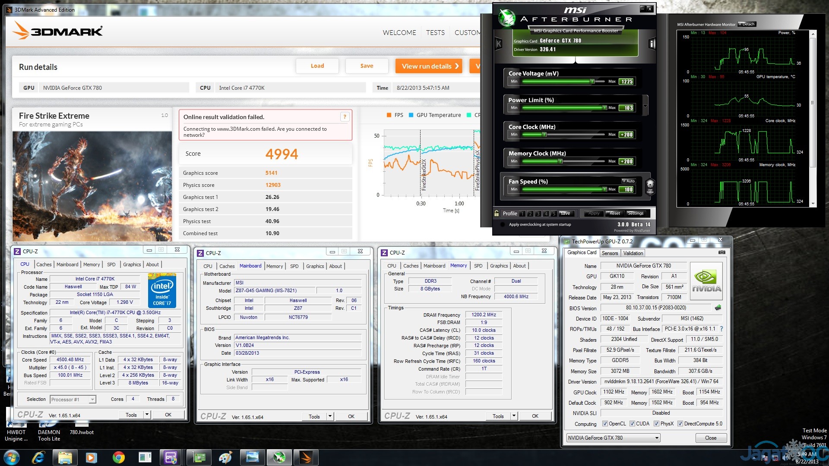The image size is (829, 466).
Task: Toggle the OpenCL checkbox in GPU-Z
Action: [x=605, y=424]
